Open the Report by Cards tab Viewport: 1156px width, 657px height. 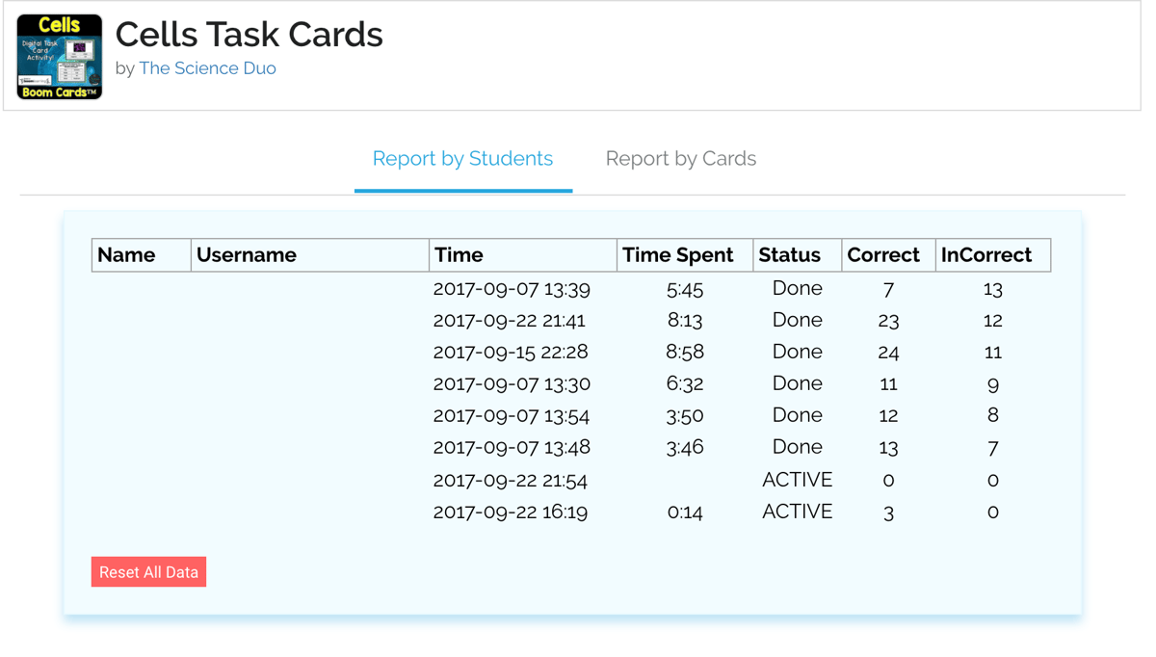coord(680,159)
